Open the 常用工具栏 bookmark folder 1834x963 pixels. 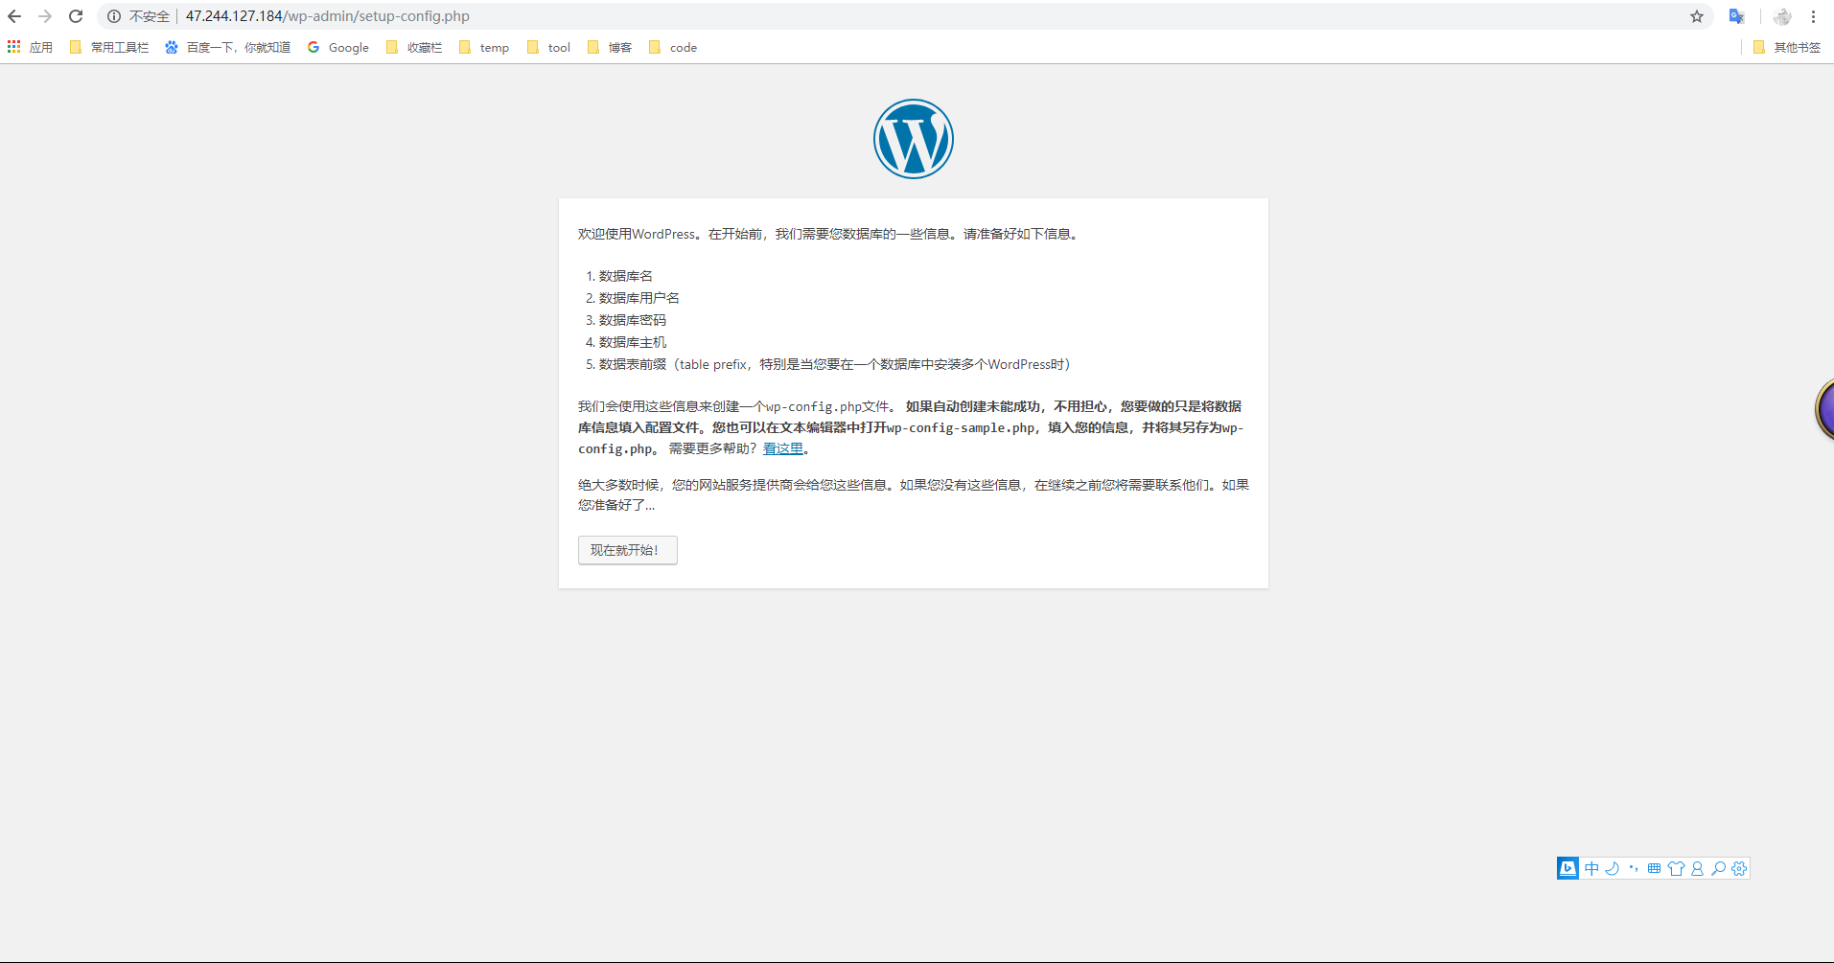point(109,47)
